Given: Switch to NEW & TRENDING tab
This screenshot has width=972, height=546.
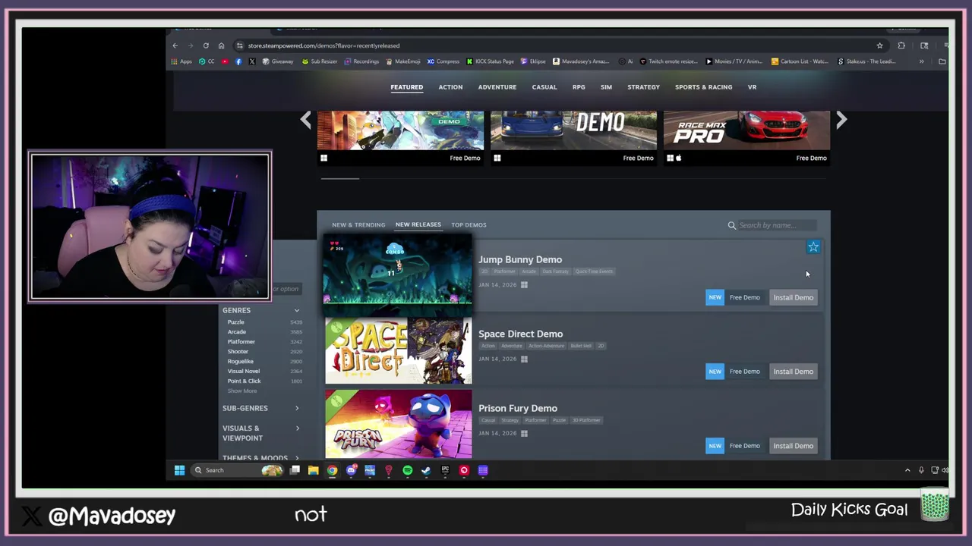Looking at the screenshot, I should [x=358, y=225].
